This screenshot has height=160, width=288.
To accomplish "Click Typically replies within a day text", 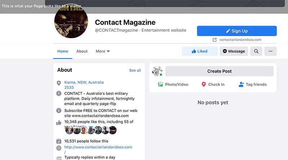I will click(90, 157).
